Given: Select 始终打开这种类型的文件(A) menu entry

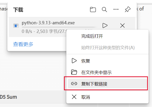Looking at the screenshot, I should (107, 48).
